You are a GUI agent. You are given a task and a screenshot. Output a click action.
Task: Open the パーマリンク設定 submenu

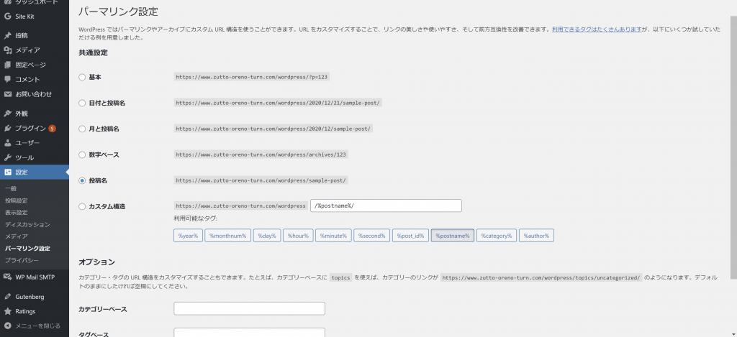(x=27, y=249)
